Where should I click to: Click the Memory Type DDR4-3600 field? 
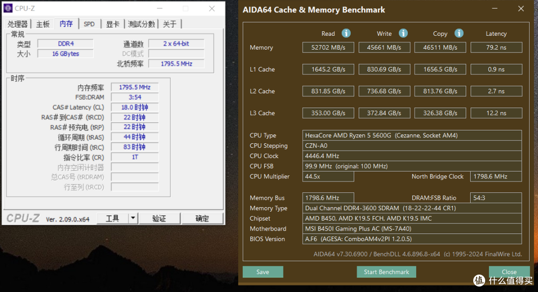(x=412, y=208)
